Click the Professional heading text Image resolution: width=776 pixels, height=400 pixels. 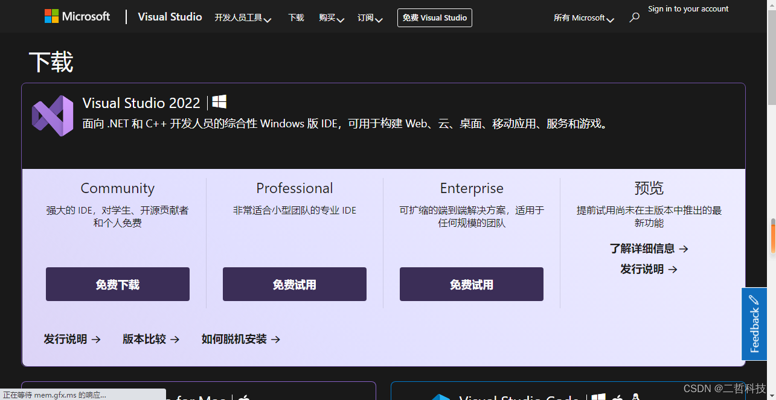click(x=295, y=188)
